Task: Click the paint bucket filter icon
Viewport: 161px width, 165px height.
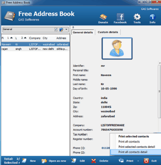Action: pyautogui.click(x=61, y=29)
